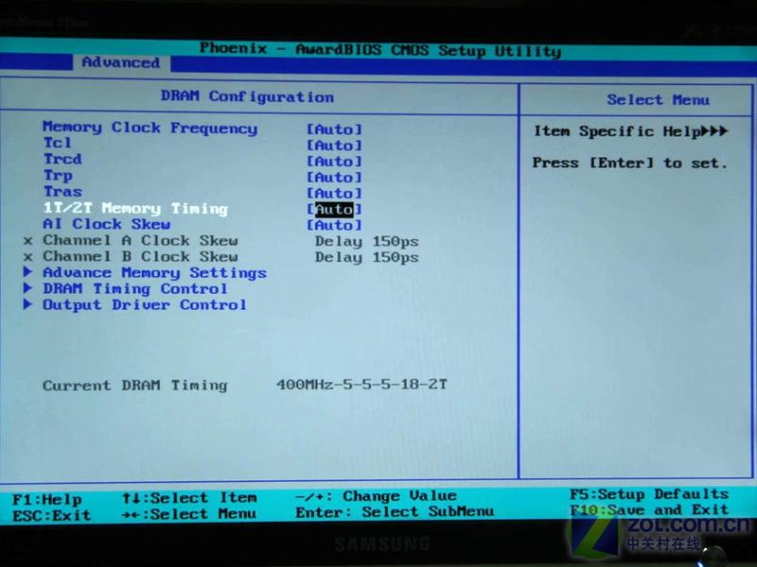Click Phoenix AwardBIOS CMOS Setup Utility title

(x=380, y=49)
